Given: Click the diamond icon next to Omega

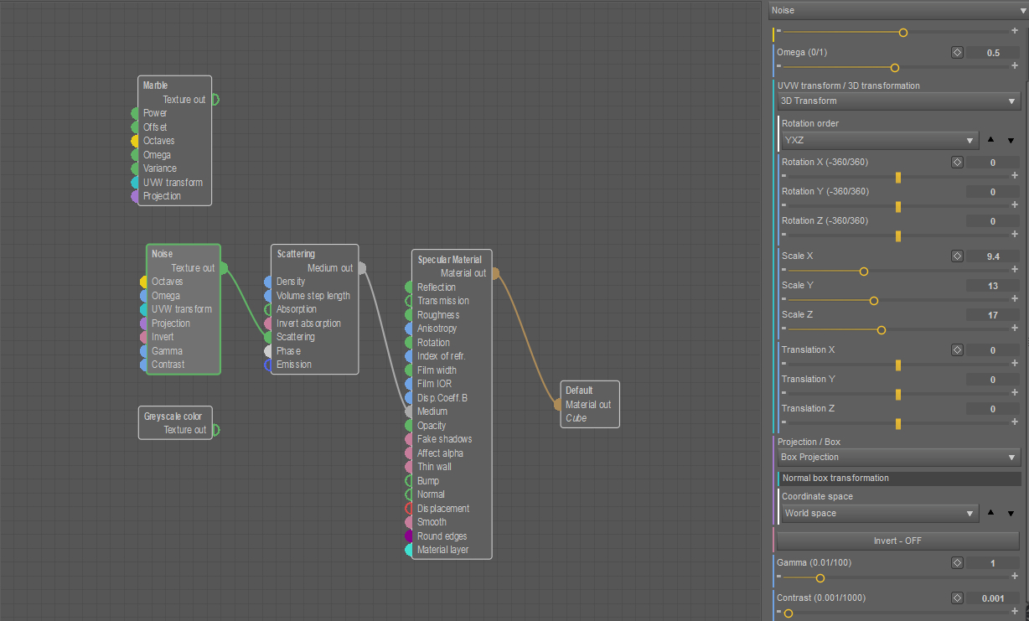Looking at the screenshot, I should tap(957, 52).
